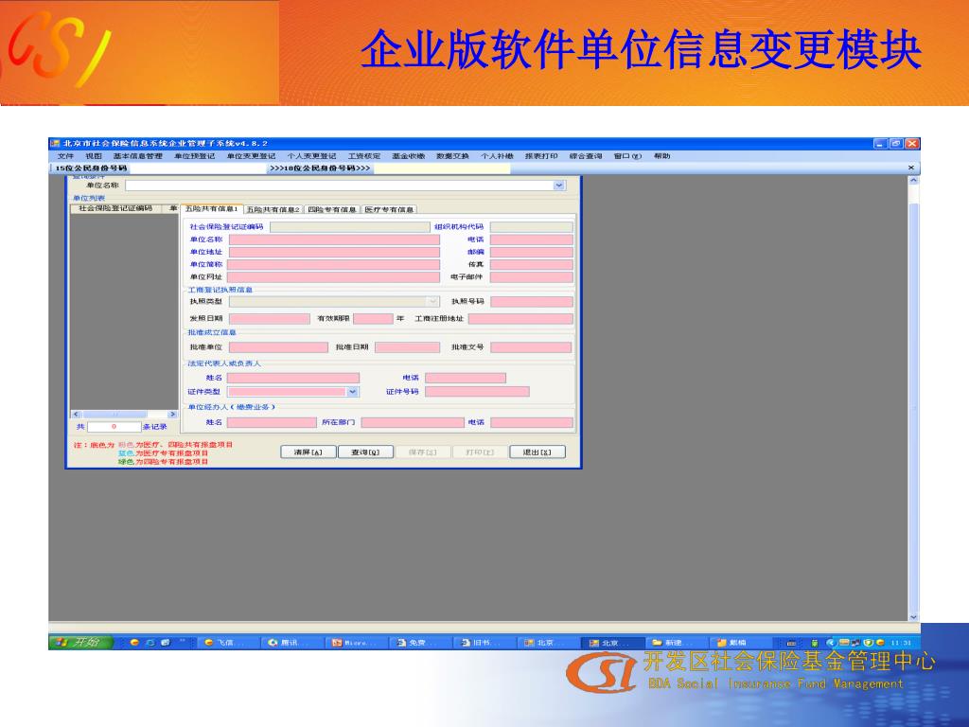The width and height of the screenshot is (969, 727).
Task: Open the 新建 folder taskbar item
Action: click(x=677, y=643)
